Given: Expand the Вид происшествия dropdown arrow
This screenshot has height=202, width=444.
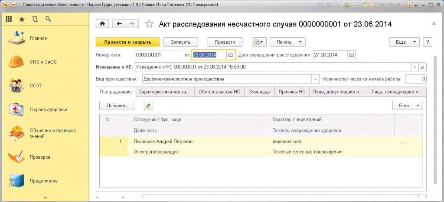Looking at the screenshot, I should coord(316,79).
